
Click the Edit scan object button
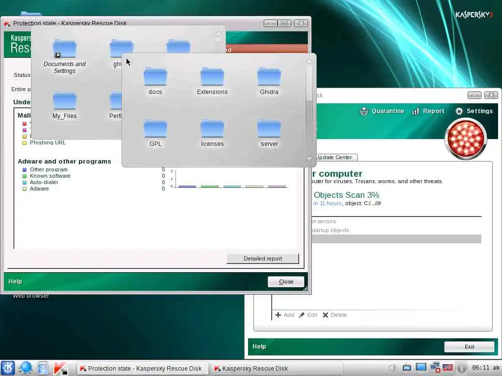(308, 315)
